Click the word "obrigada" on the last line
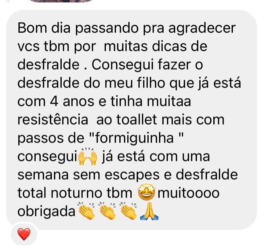Screen dimensions: 267x247 tap(46, 211)
